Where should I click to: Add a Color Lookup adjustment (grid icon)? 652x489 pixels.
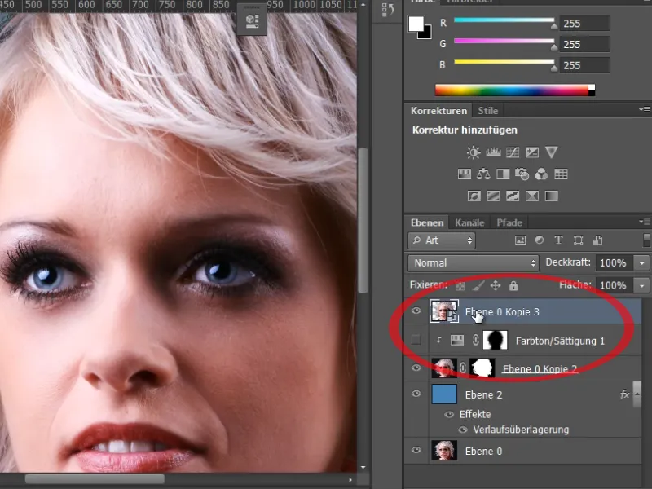coord(561,174)
